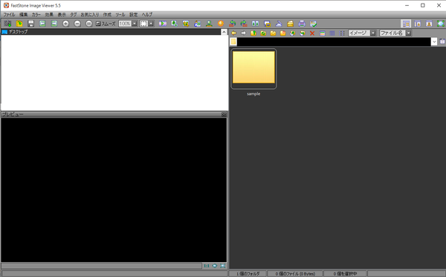This screenshot has height=277, width=446.
Task: Open the ツール menu
Action: click(x=120, y=15)
